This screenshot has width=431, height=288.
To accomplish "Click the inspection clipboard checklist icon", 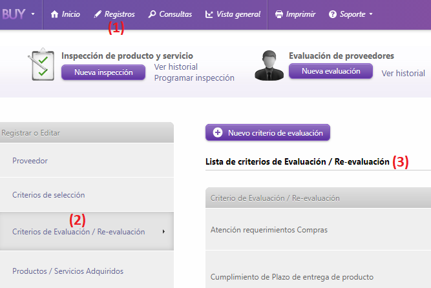I will click(41, 65).
